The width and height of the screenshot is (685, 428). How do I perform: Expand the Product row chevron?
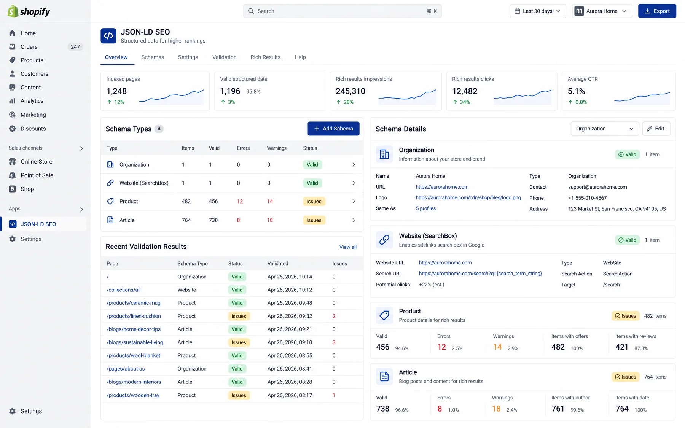(354, 201)
